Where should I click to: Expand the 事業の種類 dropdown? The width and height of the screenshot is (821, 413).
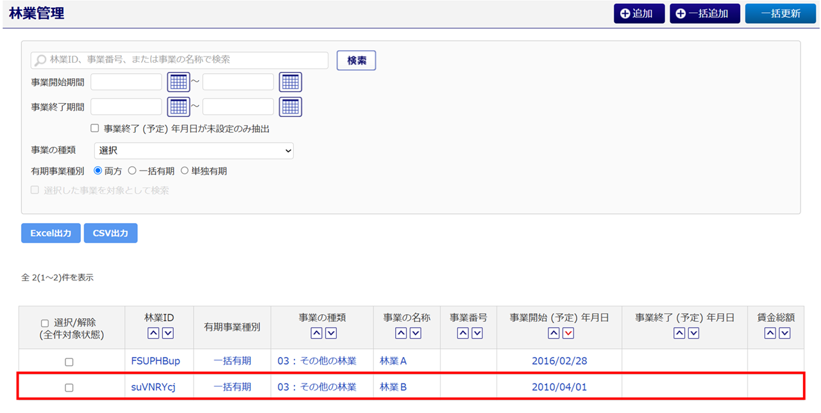point(194,151)
